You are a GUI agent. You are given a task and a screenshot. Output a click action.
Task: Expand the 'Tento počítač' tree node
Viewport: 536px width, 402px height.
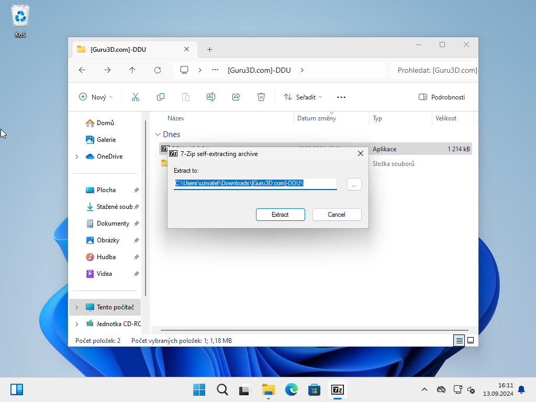(76, 307)
